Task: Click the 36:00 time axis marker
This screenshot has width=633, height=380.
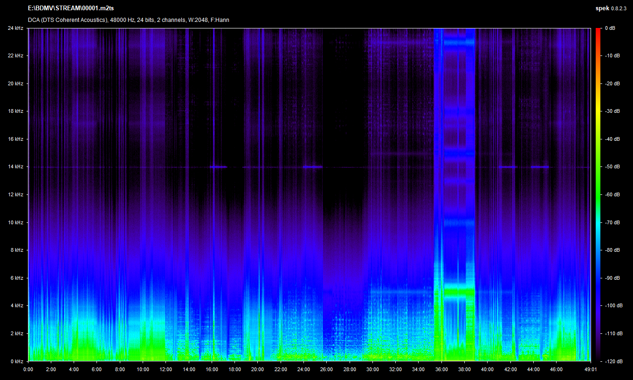Action: pyautogui.click(x=441, y=369)
